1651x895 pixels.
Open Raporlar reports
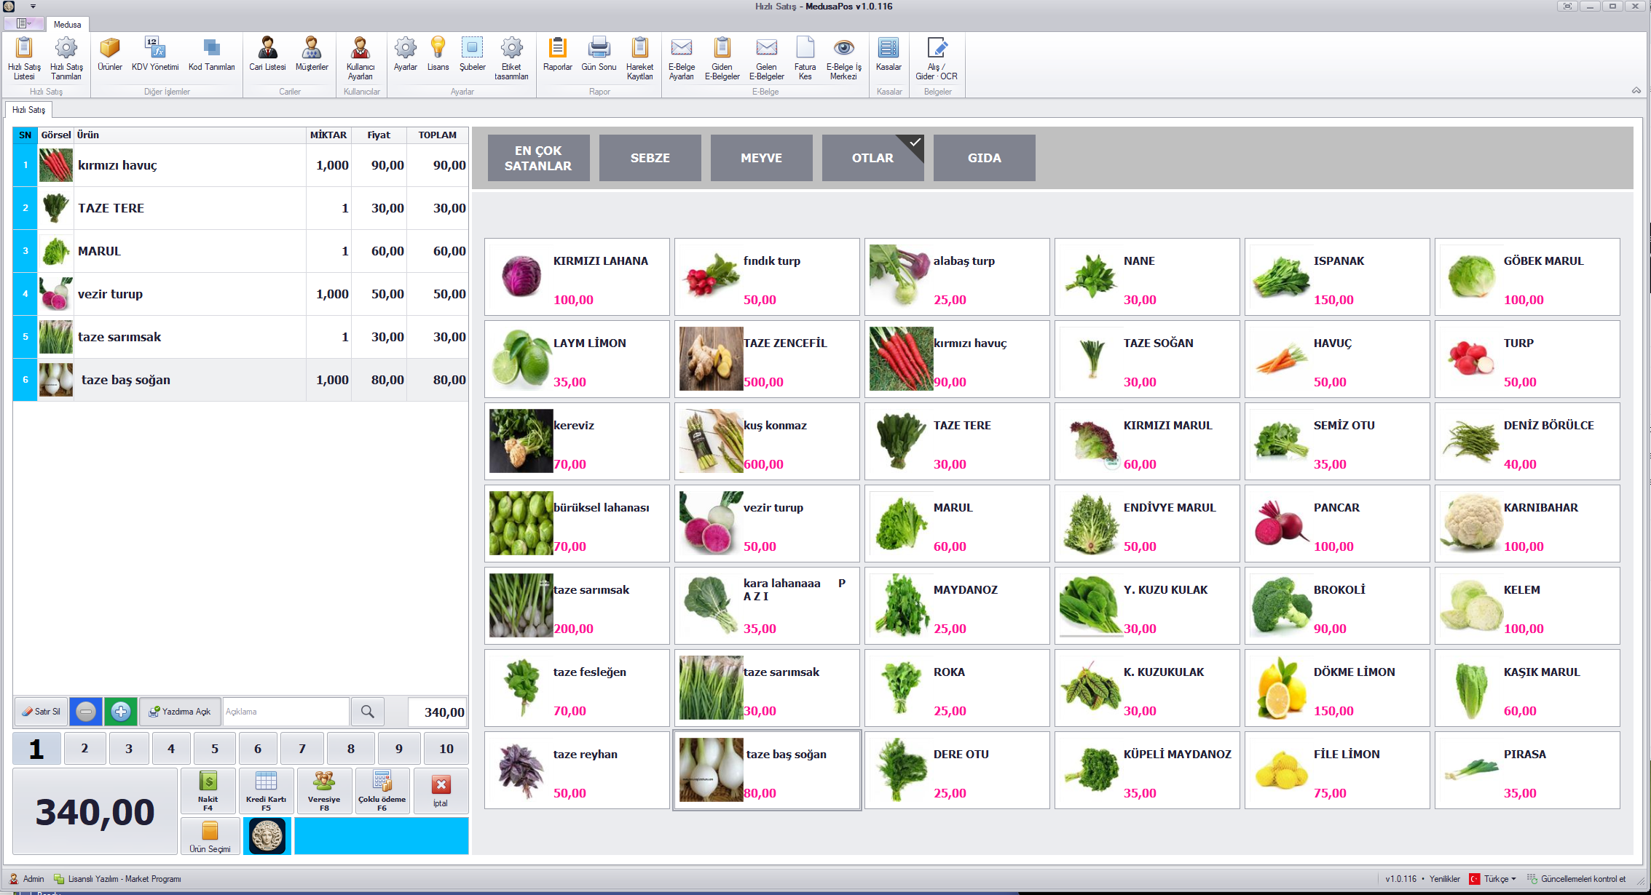557,55
